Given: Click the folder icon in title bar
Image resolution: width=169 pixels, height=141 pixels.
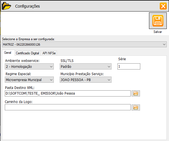Looking at the screenshot, I should click(6, 6).
